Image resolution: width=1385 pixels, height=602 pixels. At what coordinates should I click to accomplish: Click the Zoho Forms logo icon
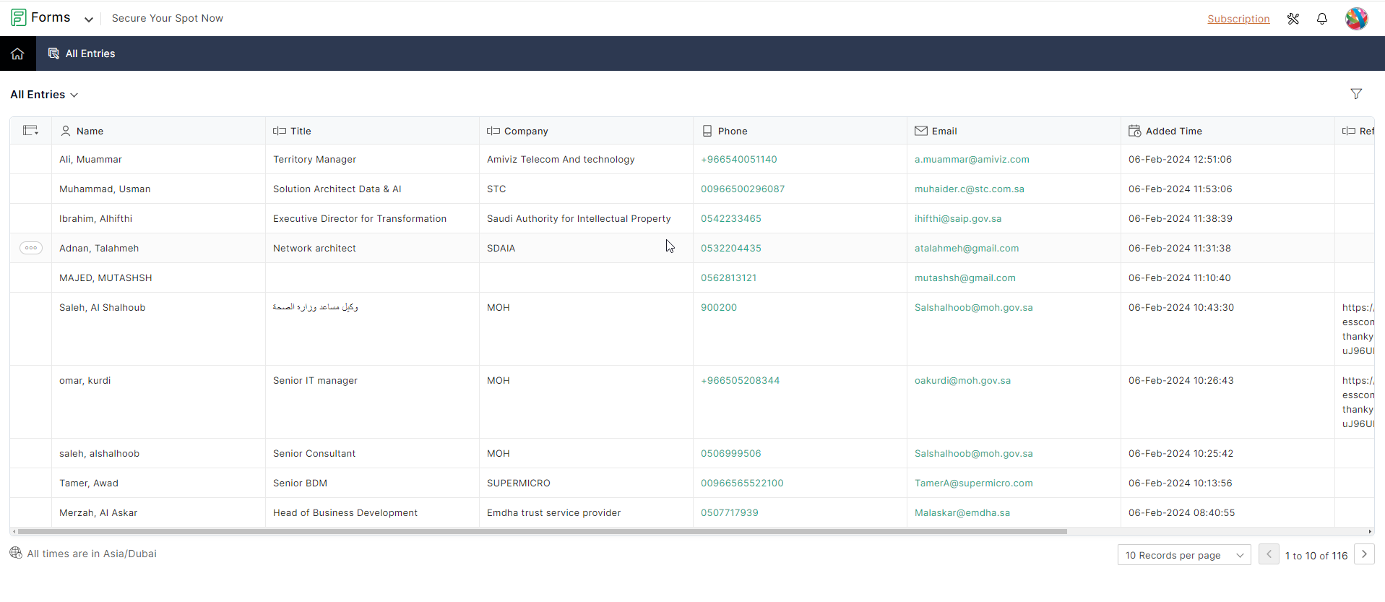coord(19,17)
